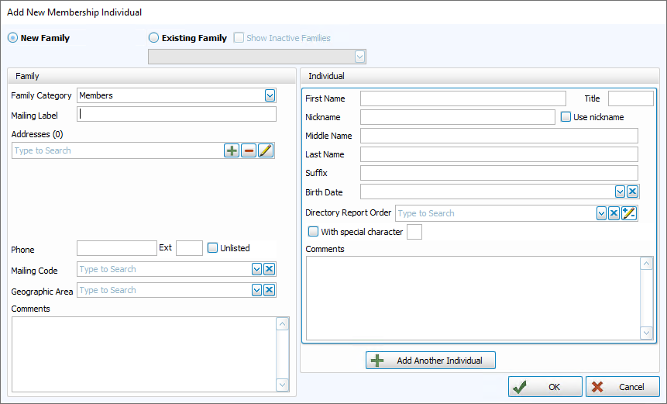This screenshot has width=667, height=404.
Task: Click the red minus remove address icon
Action: coord(249,150)
